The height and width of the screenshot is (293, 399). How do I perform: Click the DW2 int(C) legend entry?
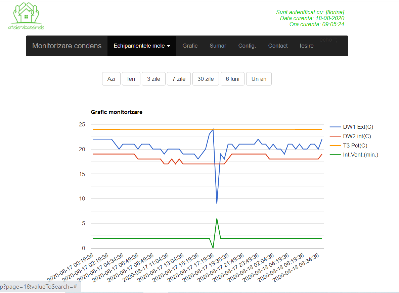pos(357,136)
